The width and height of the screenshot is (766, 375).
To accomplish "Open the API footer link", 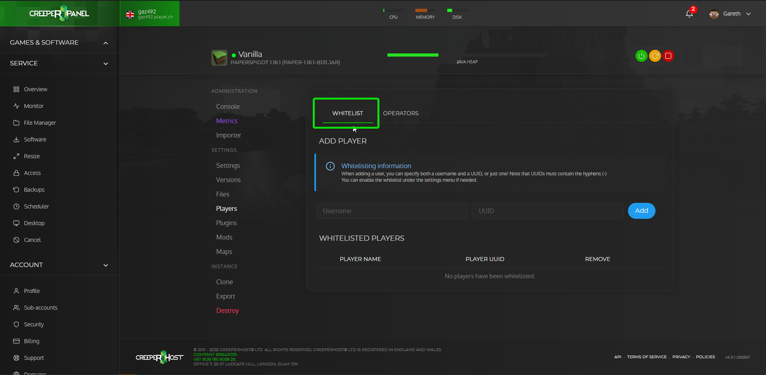I will [x=618, y=357].
